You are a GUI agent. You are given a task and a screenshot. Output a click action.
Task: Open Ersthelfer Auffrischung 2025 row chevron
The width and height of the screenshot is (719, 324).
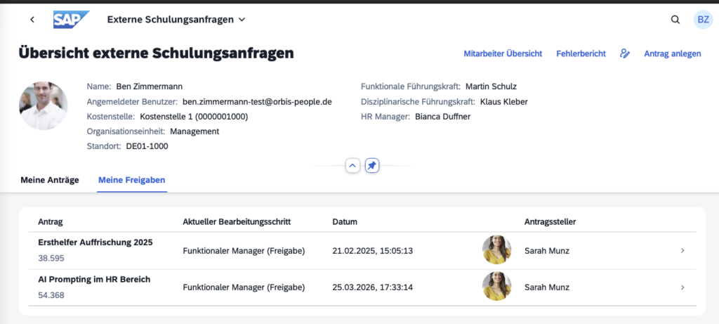point(683,250)
